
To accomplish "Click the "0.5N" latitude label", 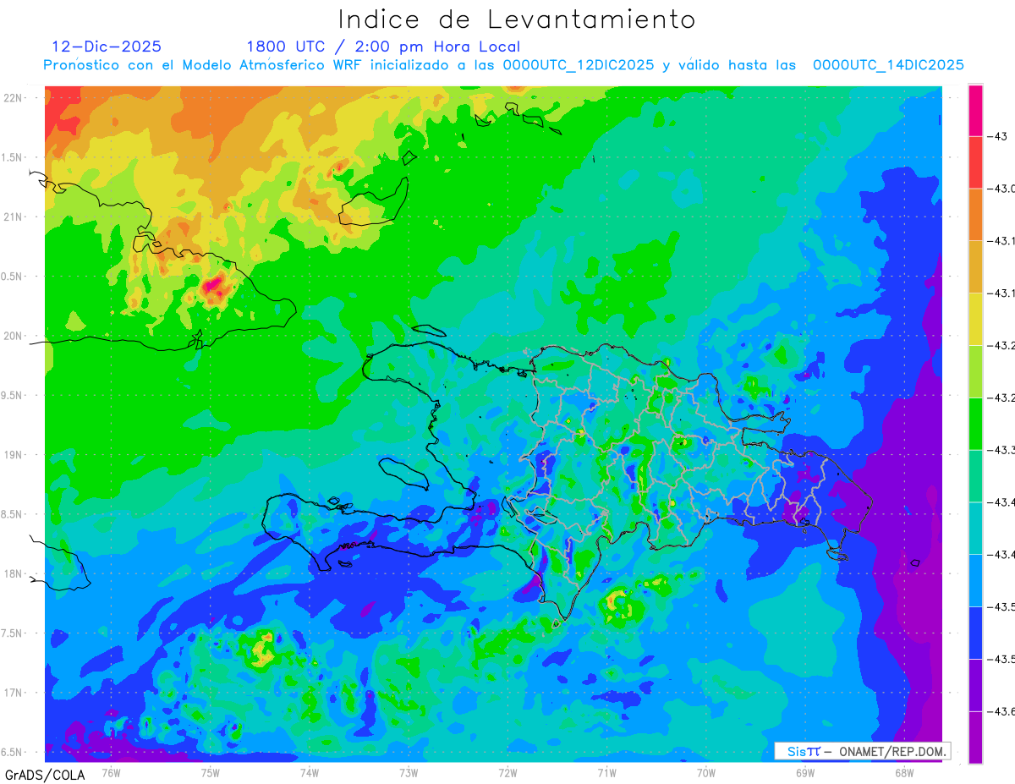I will pyautogui.click(x=12, y=277).
